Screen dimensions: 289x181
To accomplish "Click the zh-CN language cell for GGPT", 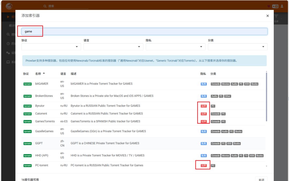I will click(62, 143).
